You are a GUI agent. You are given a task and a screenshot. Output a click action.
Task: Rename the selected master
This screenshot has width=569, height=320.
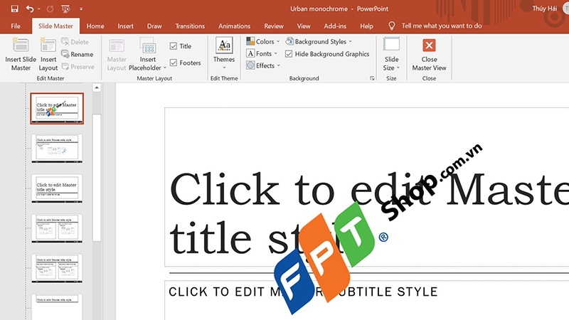[x=78, y=55]
